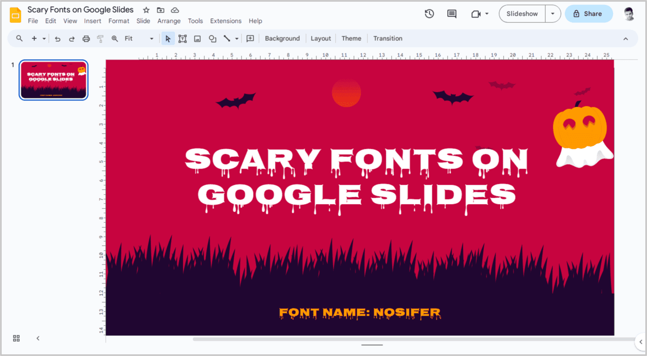Select the Line tool
647x356 pixels.
pos(227,39)
